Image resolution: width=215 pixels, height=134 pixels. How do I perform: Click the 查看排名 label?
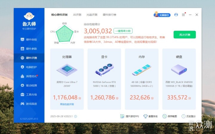coord(153,116)
